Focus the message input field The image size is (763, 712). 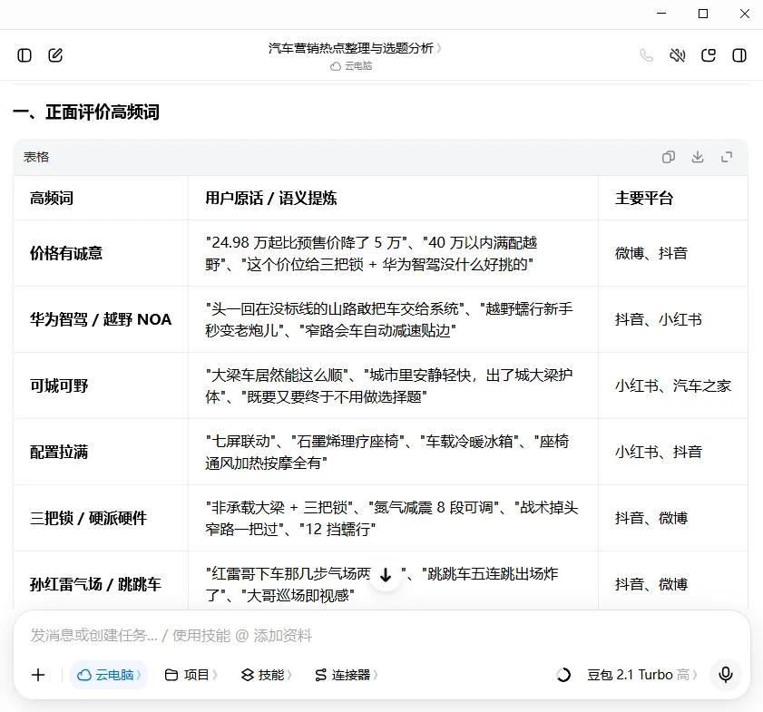click(381, 635)
